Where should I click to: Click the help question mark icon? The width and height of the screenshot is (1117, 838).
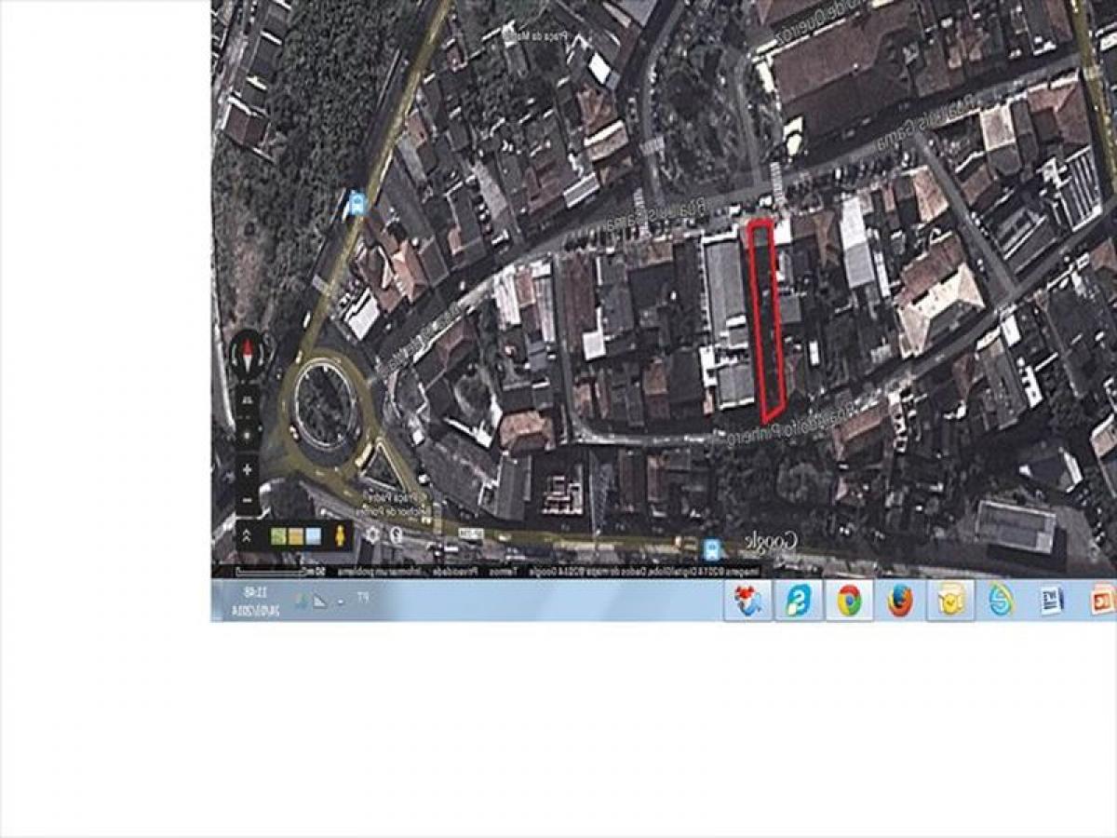tap(393, 534)
